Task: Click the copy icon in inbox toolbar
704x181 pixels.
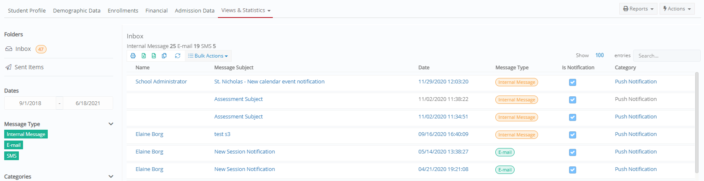Action: pyautogui.click(x=164, y=56)
